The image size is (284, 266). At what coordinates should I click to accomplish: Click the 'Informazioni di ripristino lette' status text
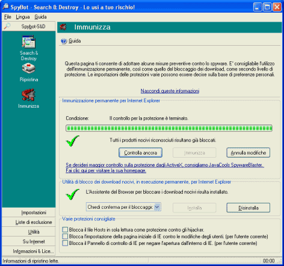(31, 261)
